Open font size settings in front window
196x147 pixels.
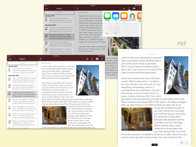(x=87, y=59)
